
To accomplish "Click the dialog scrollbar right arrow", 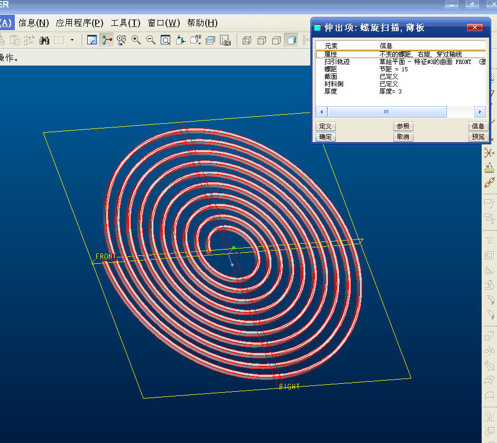I will [x=480, y=112].
